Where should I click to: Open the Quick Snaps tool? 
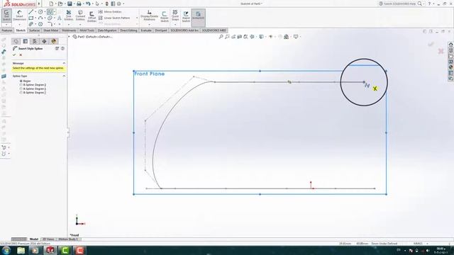175,15
